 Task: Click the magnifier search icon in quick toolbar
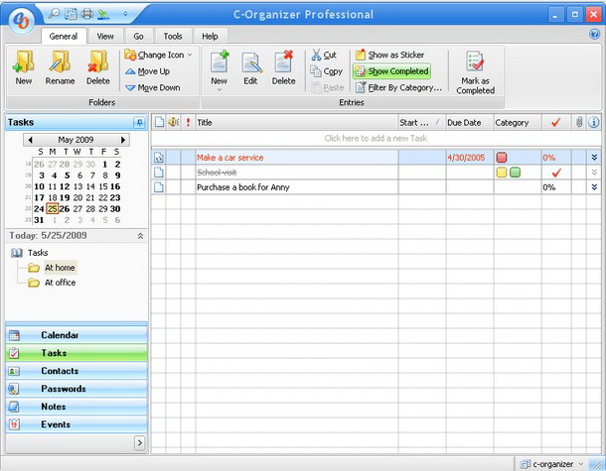tap(54, 14)
